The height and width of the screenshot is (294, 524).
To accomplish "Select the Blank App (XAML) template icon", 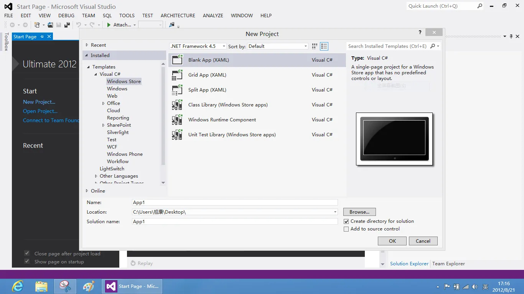I will pyautogui.click(x=177, y=60).
